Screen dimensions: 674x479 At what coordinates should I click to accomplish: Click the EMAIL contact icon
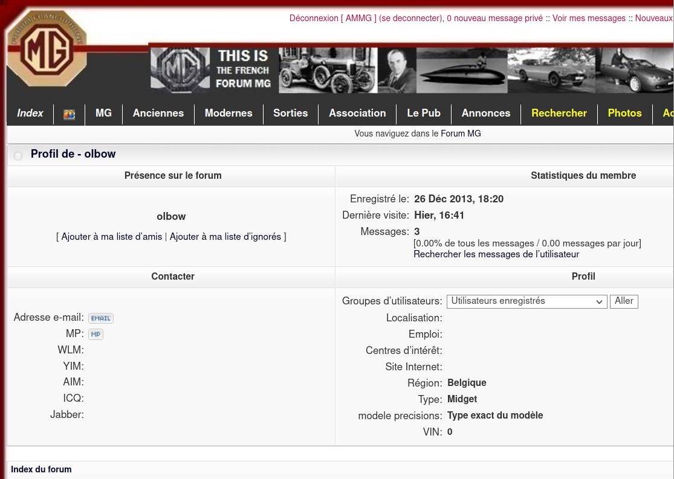101,318
